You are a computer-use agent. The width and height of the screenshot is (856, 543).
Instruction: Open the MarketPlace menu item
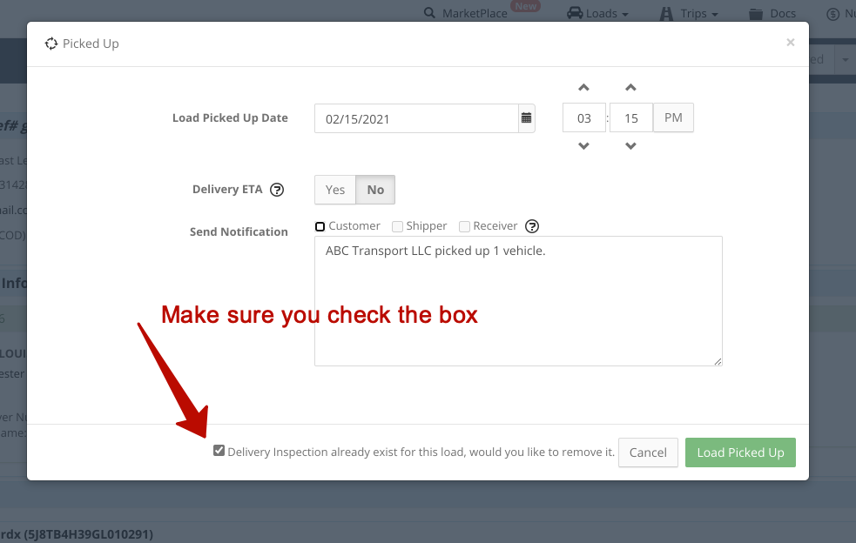click(x=475, y=13)
